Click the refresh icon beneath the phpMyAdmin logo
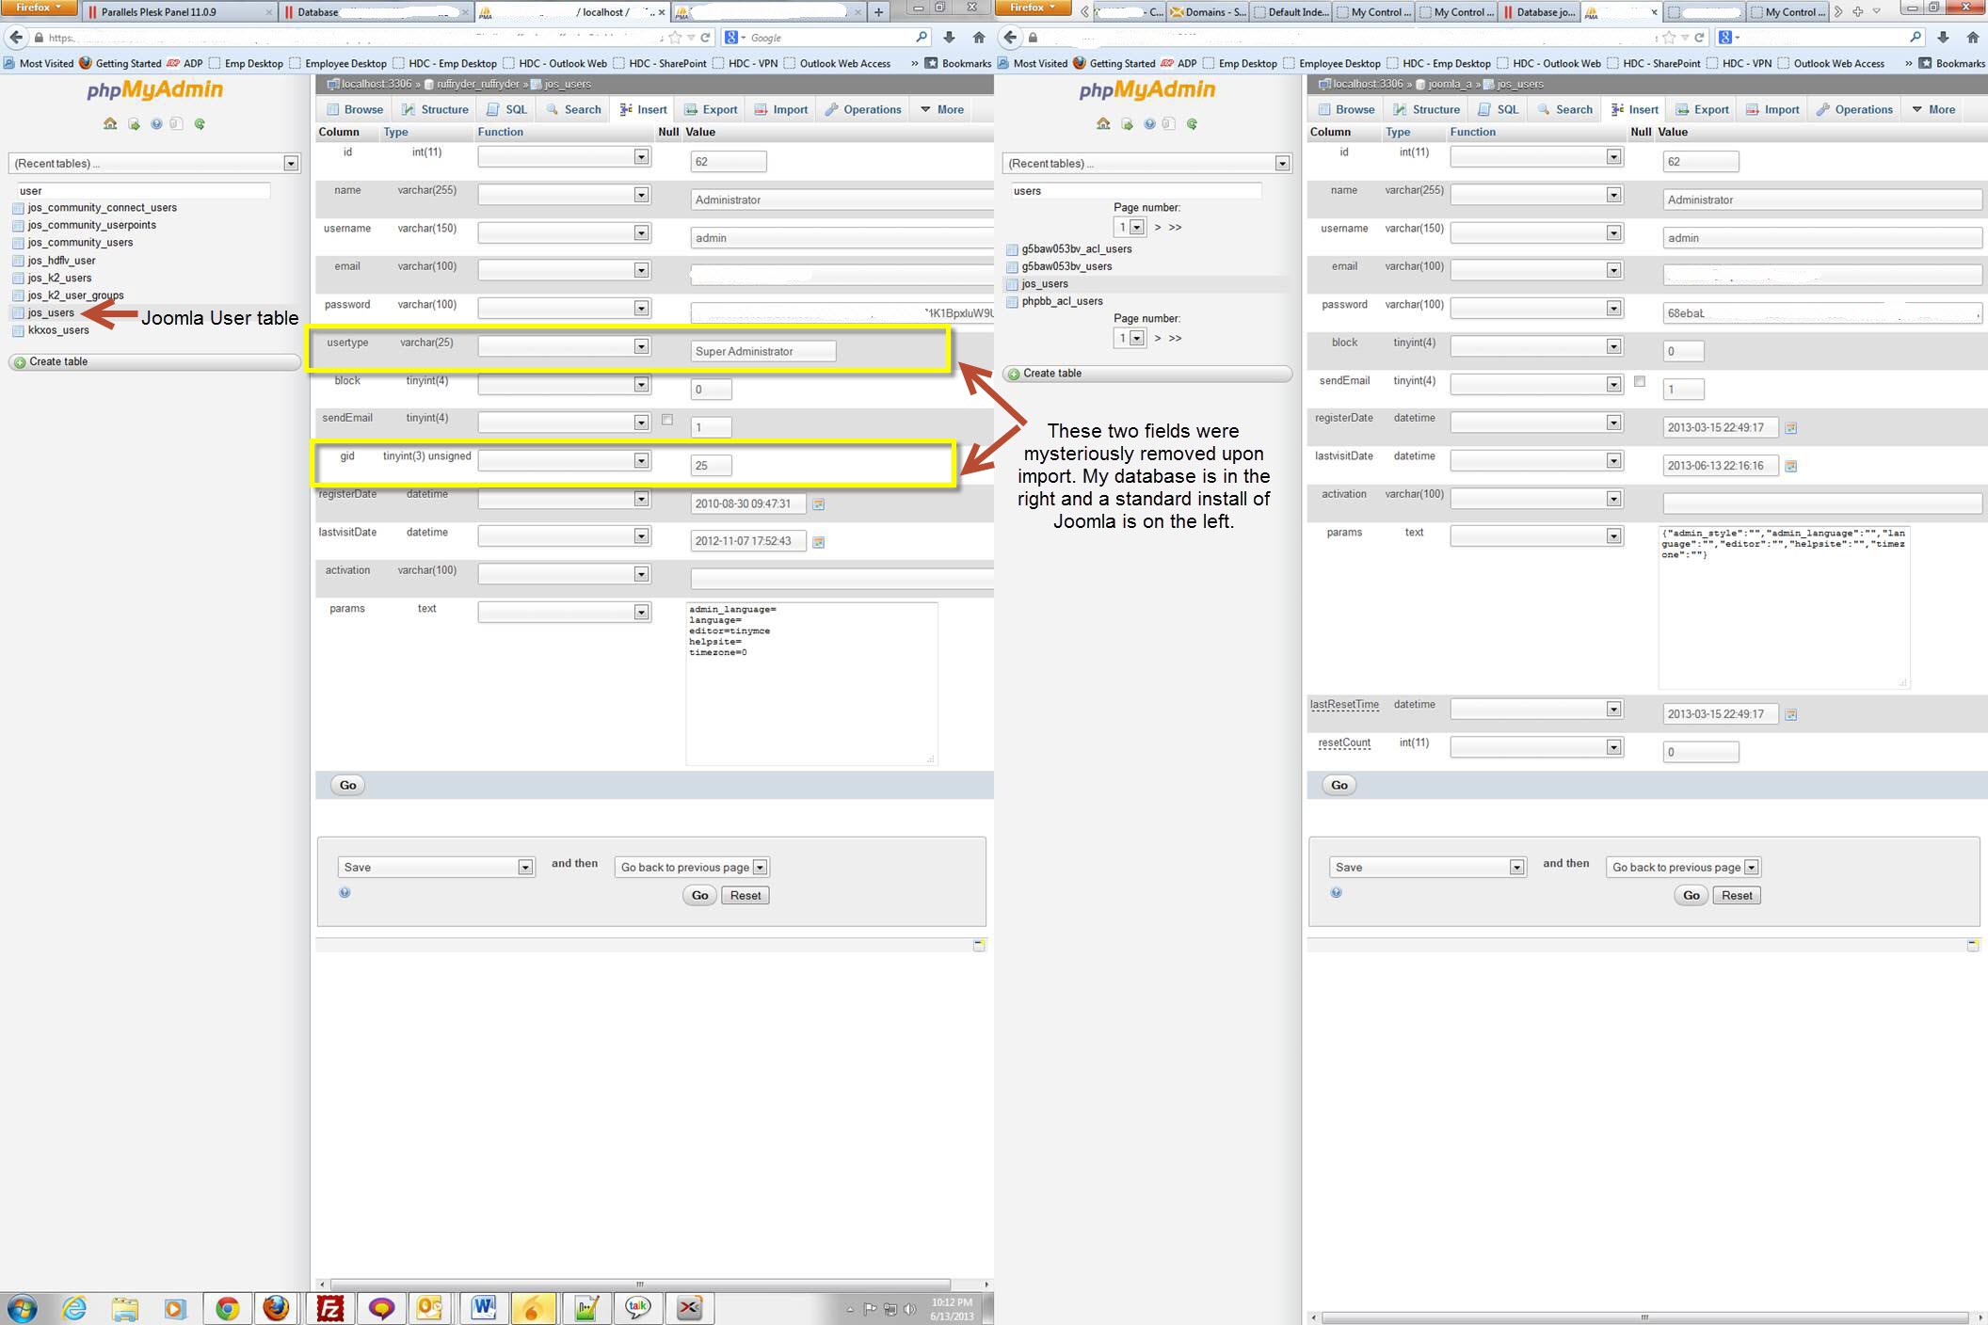Image resolution: width=1988 pixels, height=1325 pixels. point(199,123)
